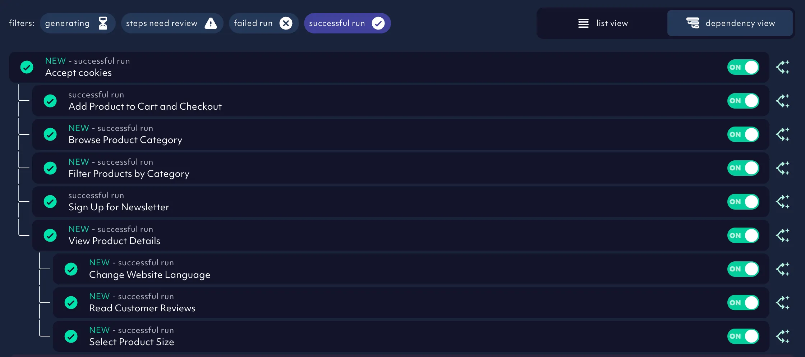Click the AI sparkle icon for Accept cookies
805x357 pixels.
click(x=782, y=67)
